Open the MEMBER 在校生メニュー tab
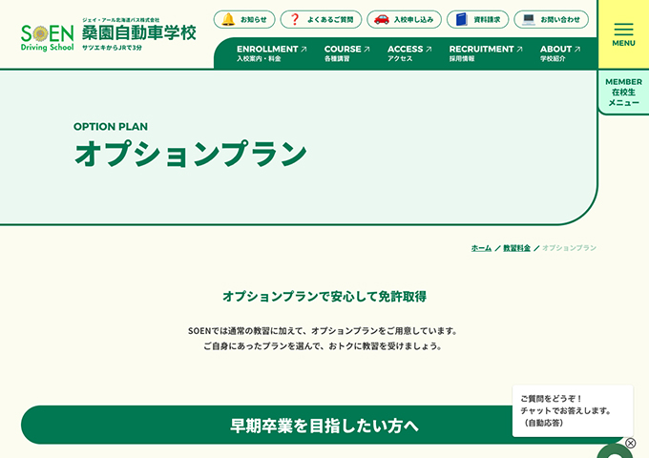This screenshot has width=649, height=458. [x=623, y=93]
